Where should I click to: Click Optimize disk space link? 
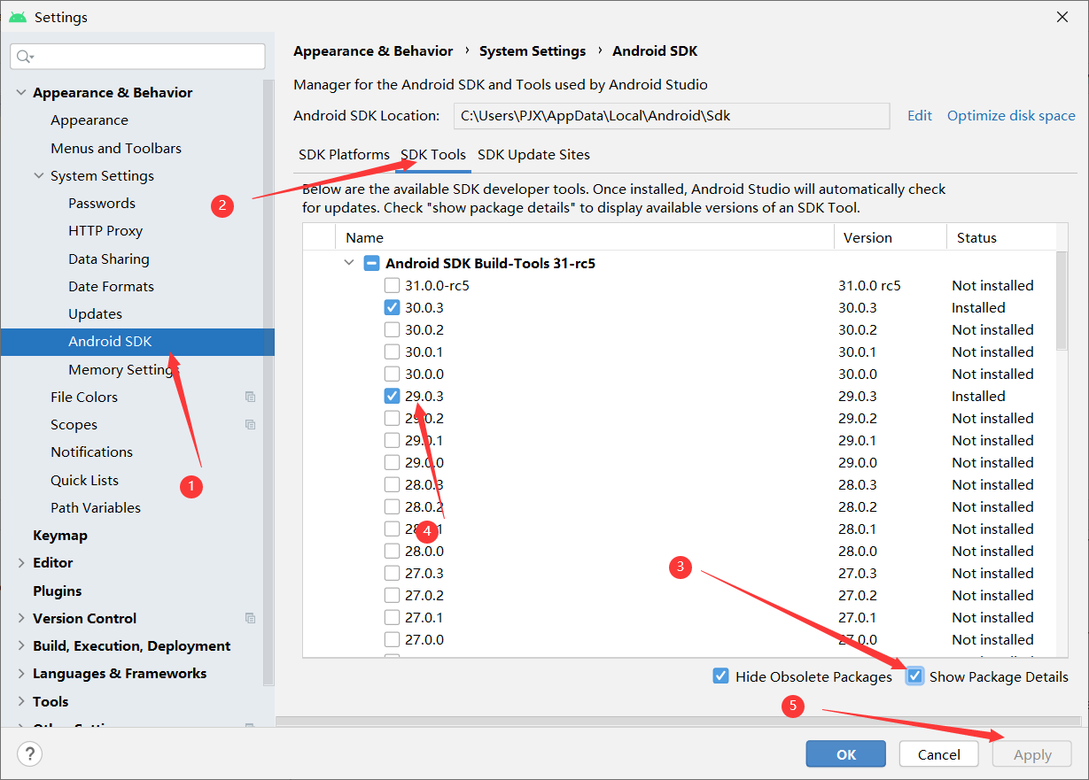point(1011,116)
